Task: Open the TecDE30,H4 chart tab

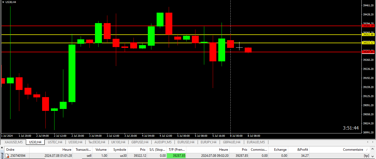Action: (x=97, y=142)
